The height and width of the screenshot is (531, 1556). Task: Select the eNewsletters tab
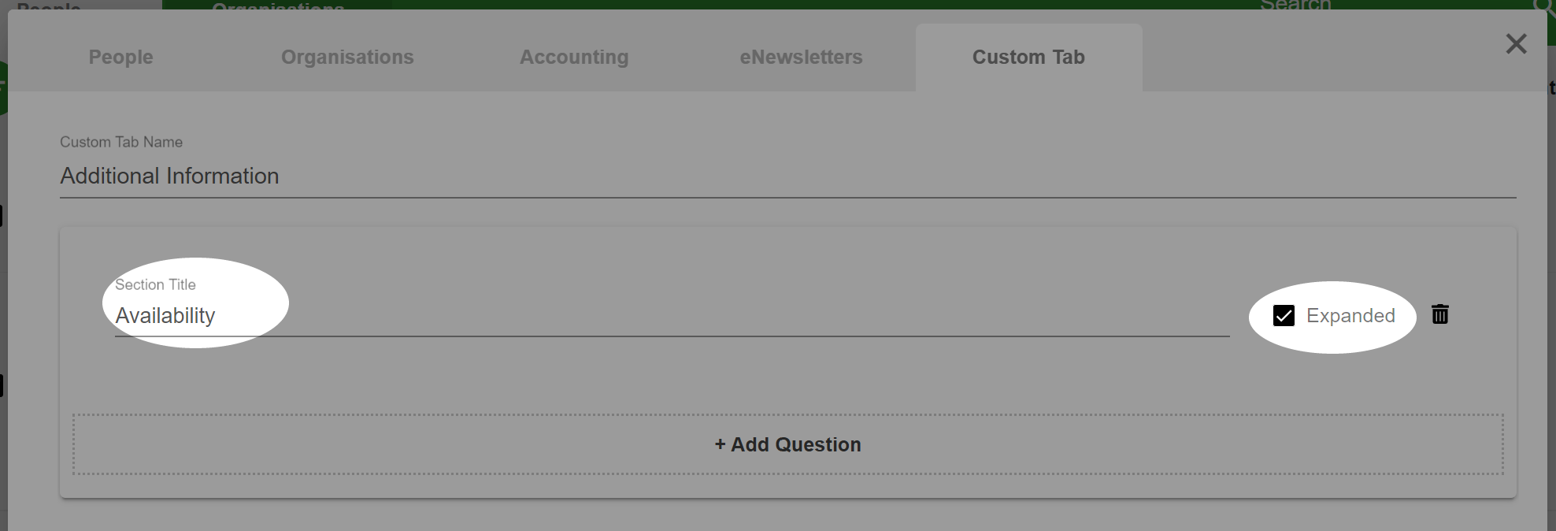click(x=801, y=58)
